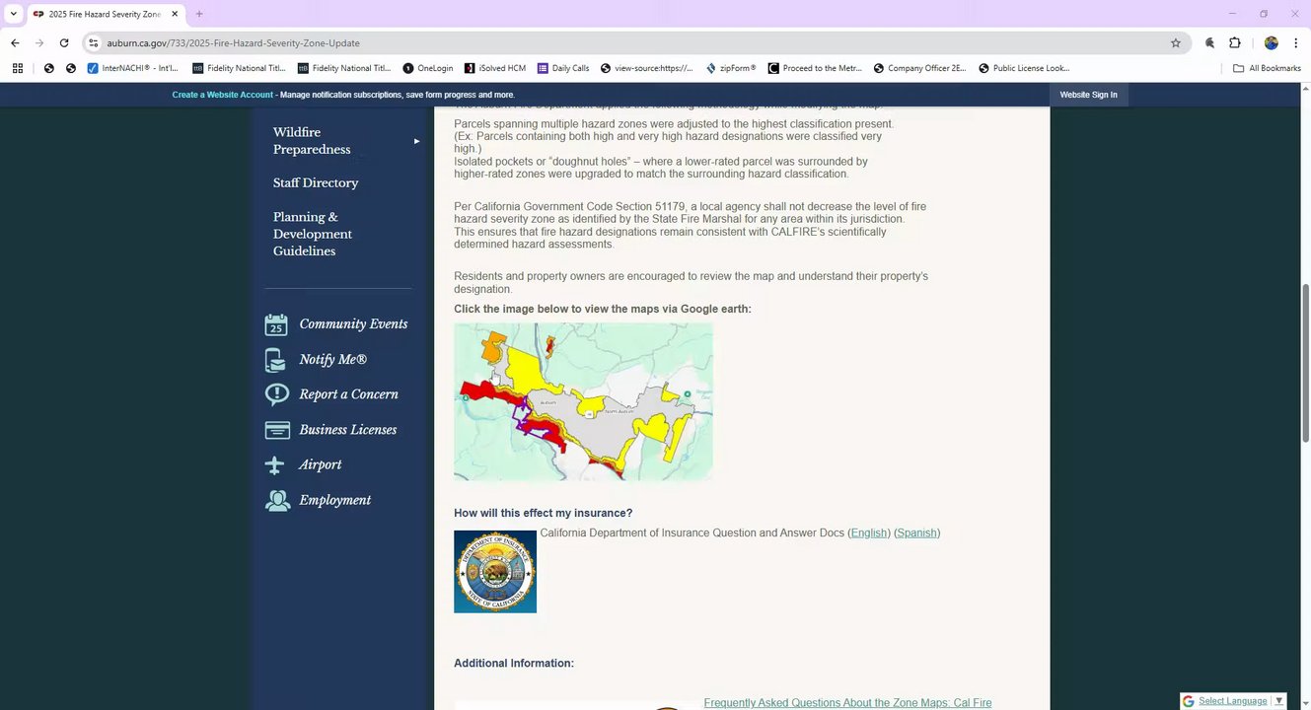Click Create a Website Account link
Image resolution: width=1311 pixels, height=710 pixels.
coord(223,95)
